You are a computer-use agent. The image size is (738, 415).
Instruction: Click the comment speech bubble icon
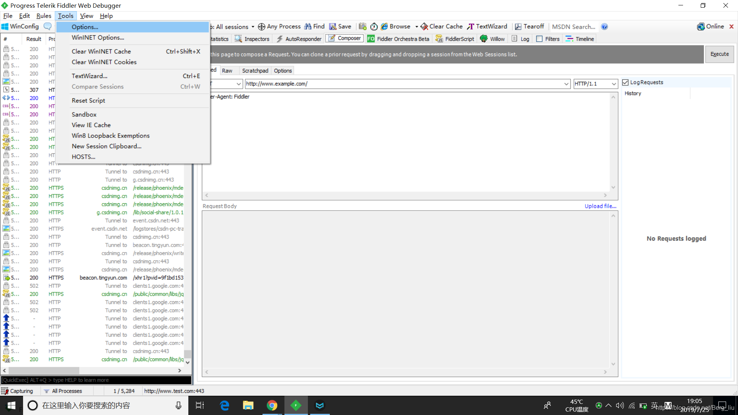coord(48,27)
